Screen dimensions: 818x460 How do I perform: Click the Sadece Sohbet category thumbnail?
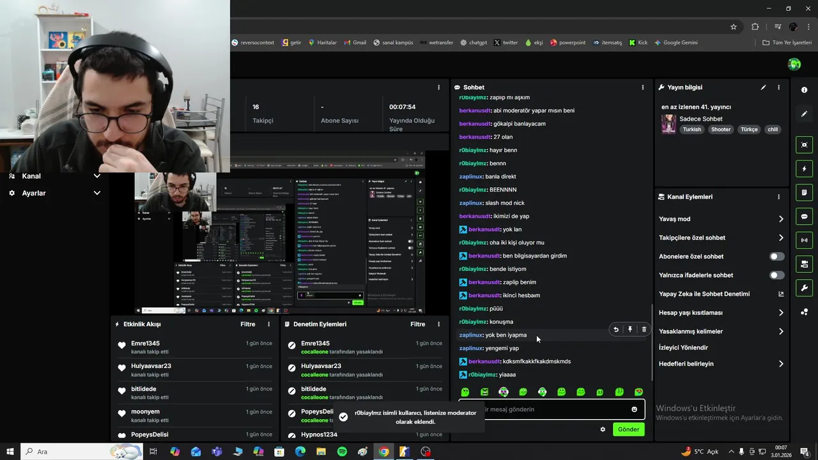tap(668, 123)
